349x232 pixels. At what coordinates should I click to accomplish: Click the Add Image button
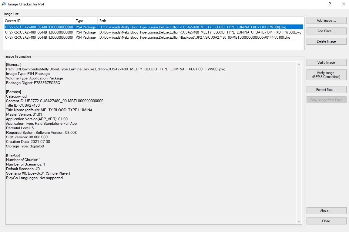[326, 21]
